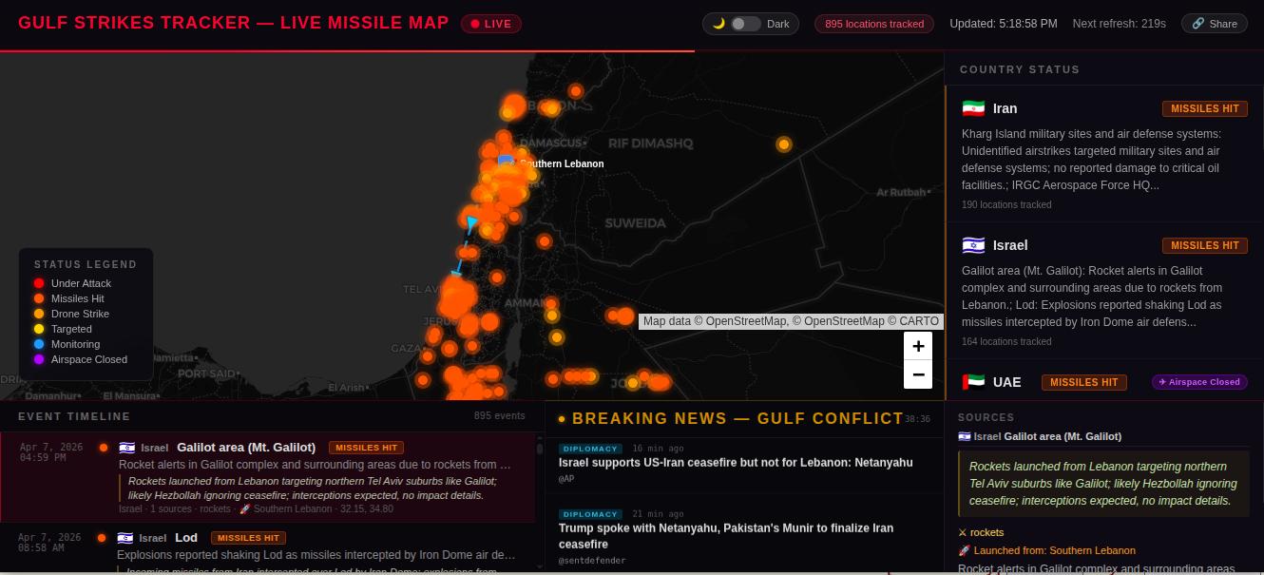Select the UAE country entry
The width and height of the screenshot is (1264, 575).
[1104, 382]
